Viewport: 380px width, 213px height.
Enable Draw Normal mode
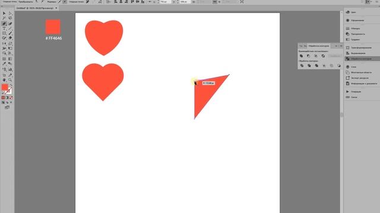[x=3, y=102]
